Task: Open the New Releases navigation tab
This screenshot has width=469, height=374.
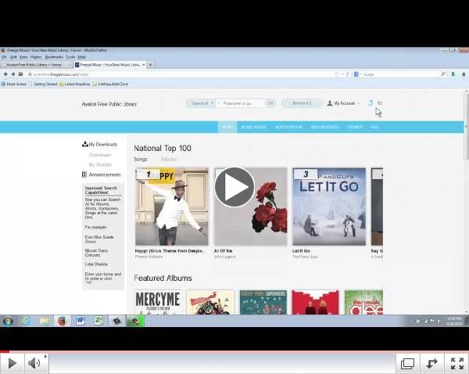Action: tap(325, 127)
